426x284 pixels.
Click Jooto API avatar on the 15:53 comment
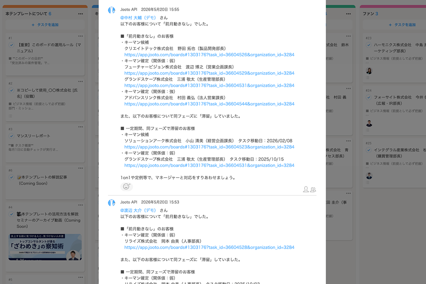tap(111, 203)
